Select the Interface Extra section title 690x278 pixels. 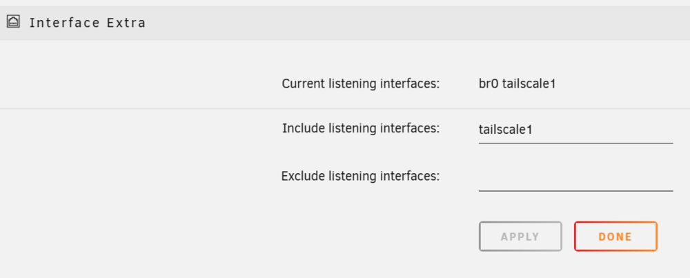(88, 23)
